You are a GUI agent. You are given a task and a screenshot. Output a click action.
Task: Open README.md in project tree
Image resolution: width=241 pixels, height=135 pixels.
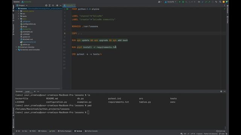[27, 39]
